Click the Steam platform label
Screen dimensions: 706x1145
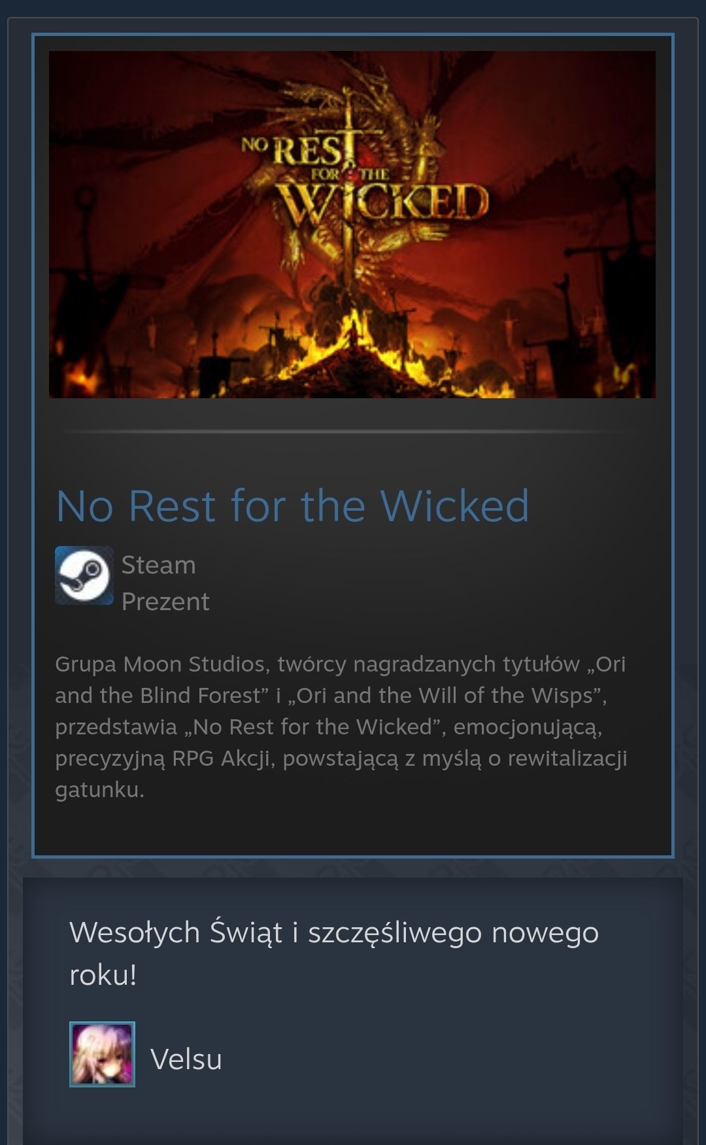click(x=158, y=565)
